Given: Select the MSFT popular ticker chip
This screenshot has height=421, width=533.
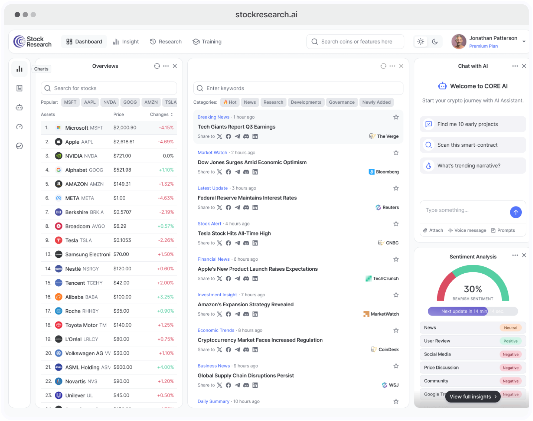Looking at the screenshot, I should tap(70, 102).
